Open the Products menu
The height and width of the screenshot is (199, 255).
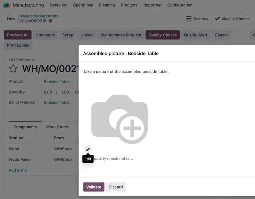click(x=129, y=5)
